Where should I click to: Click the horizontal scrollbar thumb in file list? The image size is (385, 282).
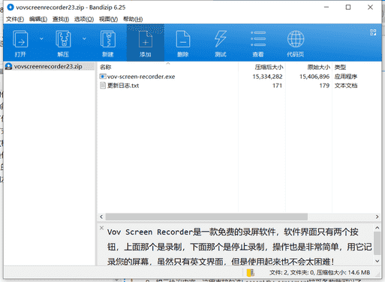click(x=206, y=217)
